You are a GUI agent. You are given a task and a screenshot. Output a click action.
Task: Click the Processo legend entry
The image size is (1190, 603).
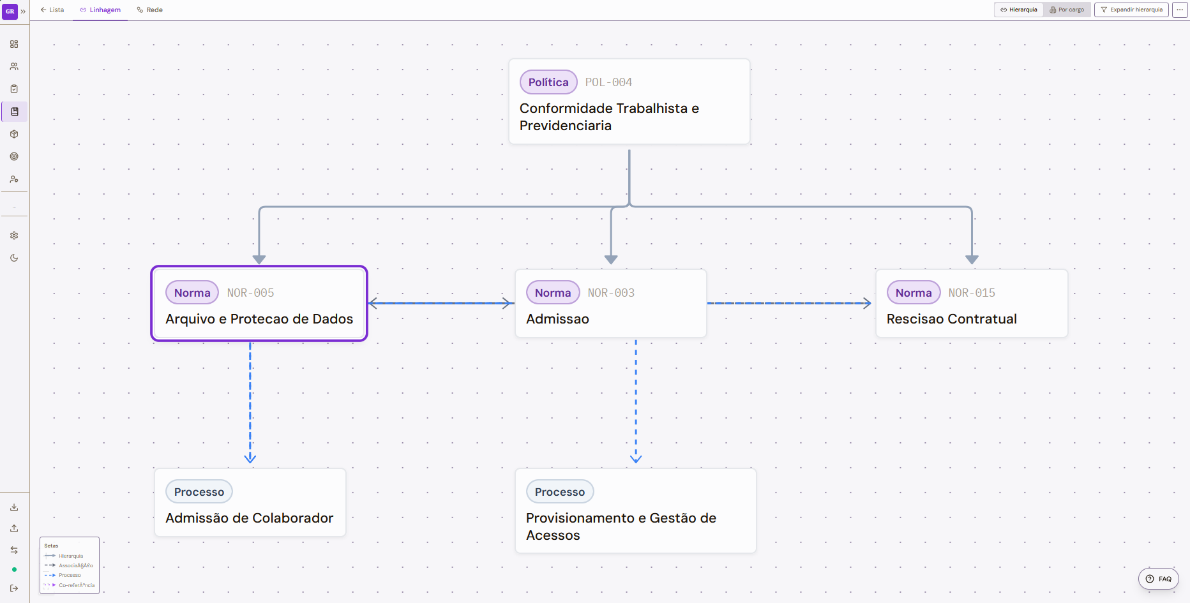pos(63,575)
